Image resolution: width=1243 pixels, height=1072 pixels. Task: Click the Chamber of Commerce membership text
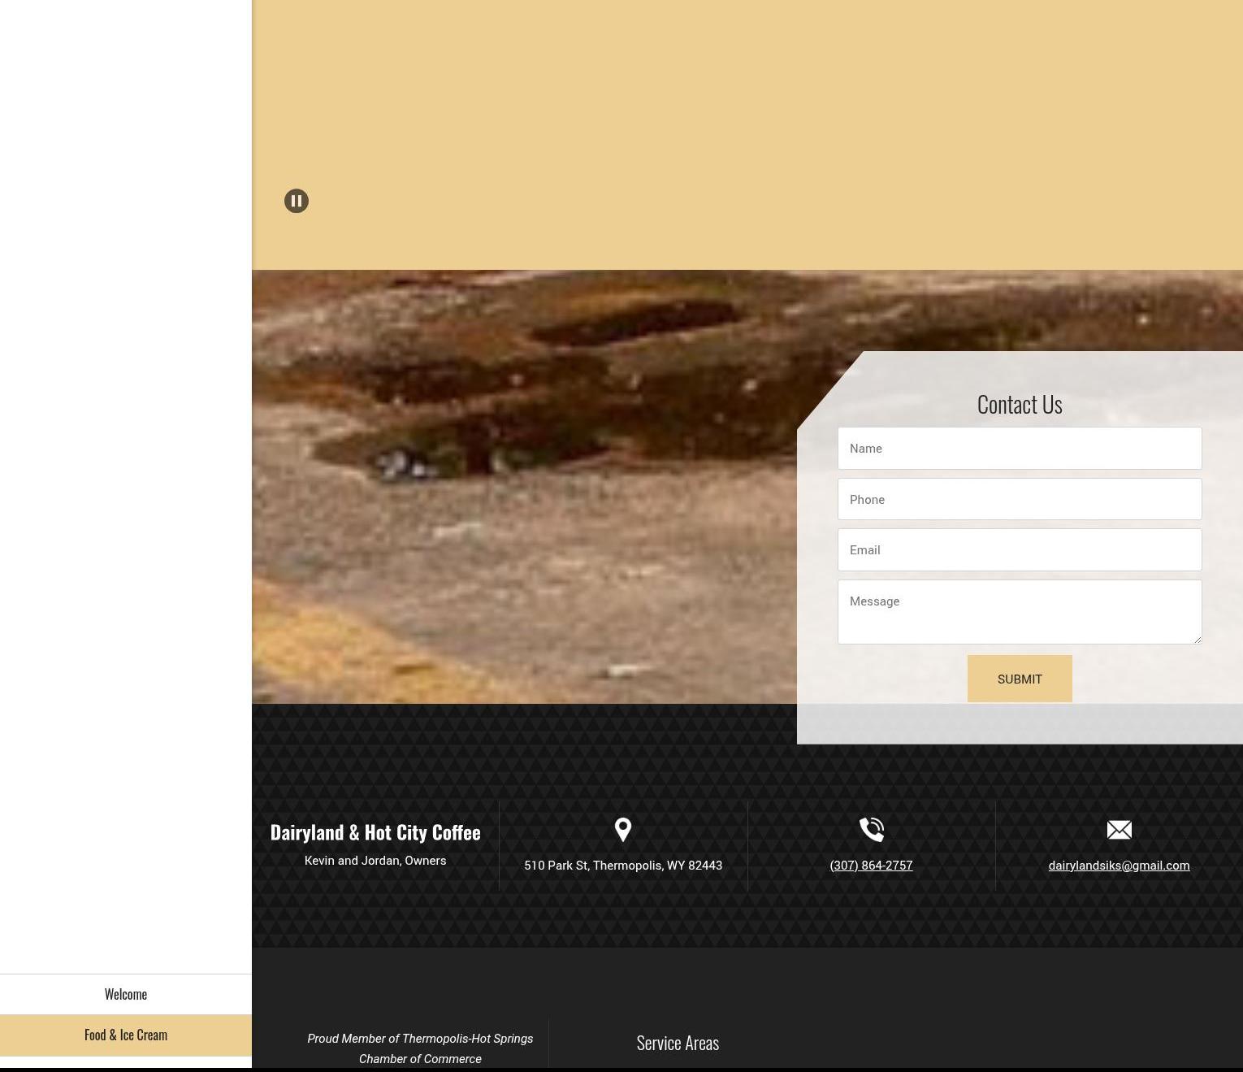[x=420, y=1048]
